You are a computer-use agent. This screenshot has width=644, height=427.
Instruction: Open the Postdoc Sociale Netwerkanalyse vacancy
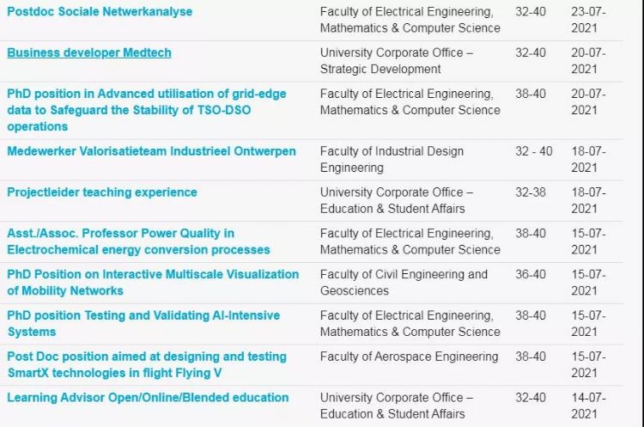coord(100,11)
